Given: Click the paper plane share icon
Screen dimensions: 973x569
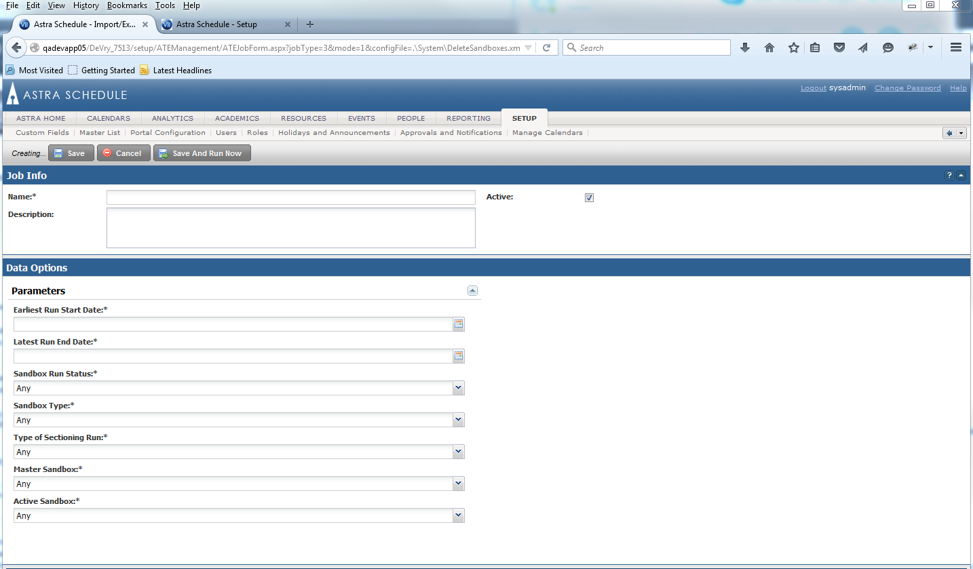Looking at the screenshot, I should [x=863, y=47].
